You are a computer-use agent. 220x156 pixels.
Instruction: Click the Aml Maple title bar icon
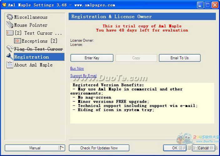[x=4, y=5]
